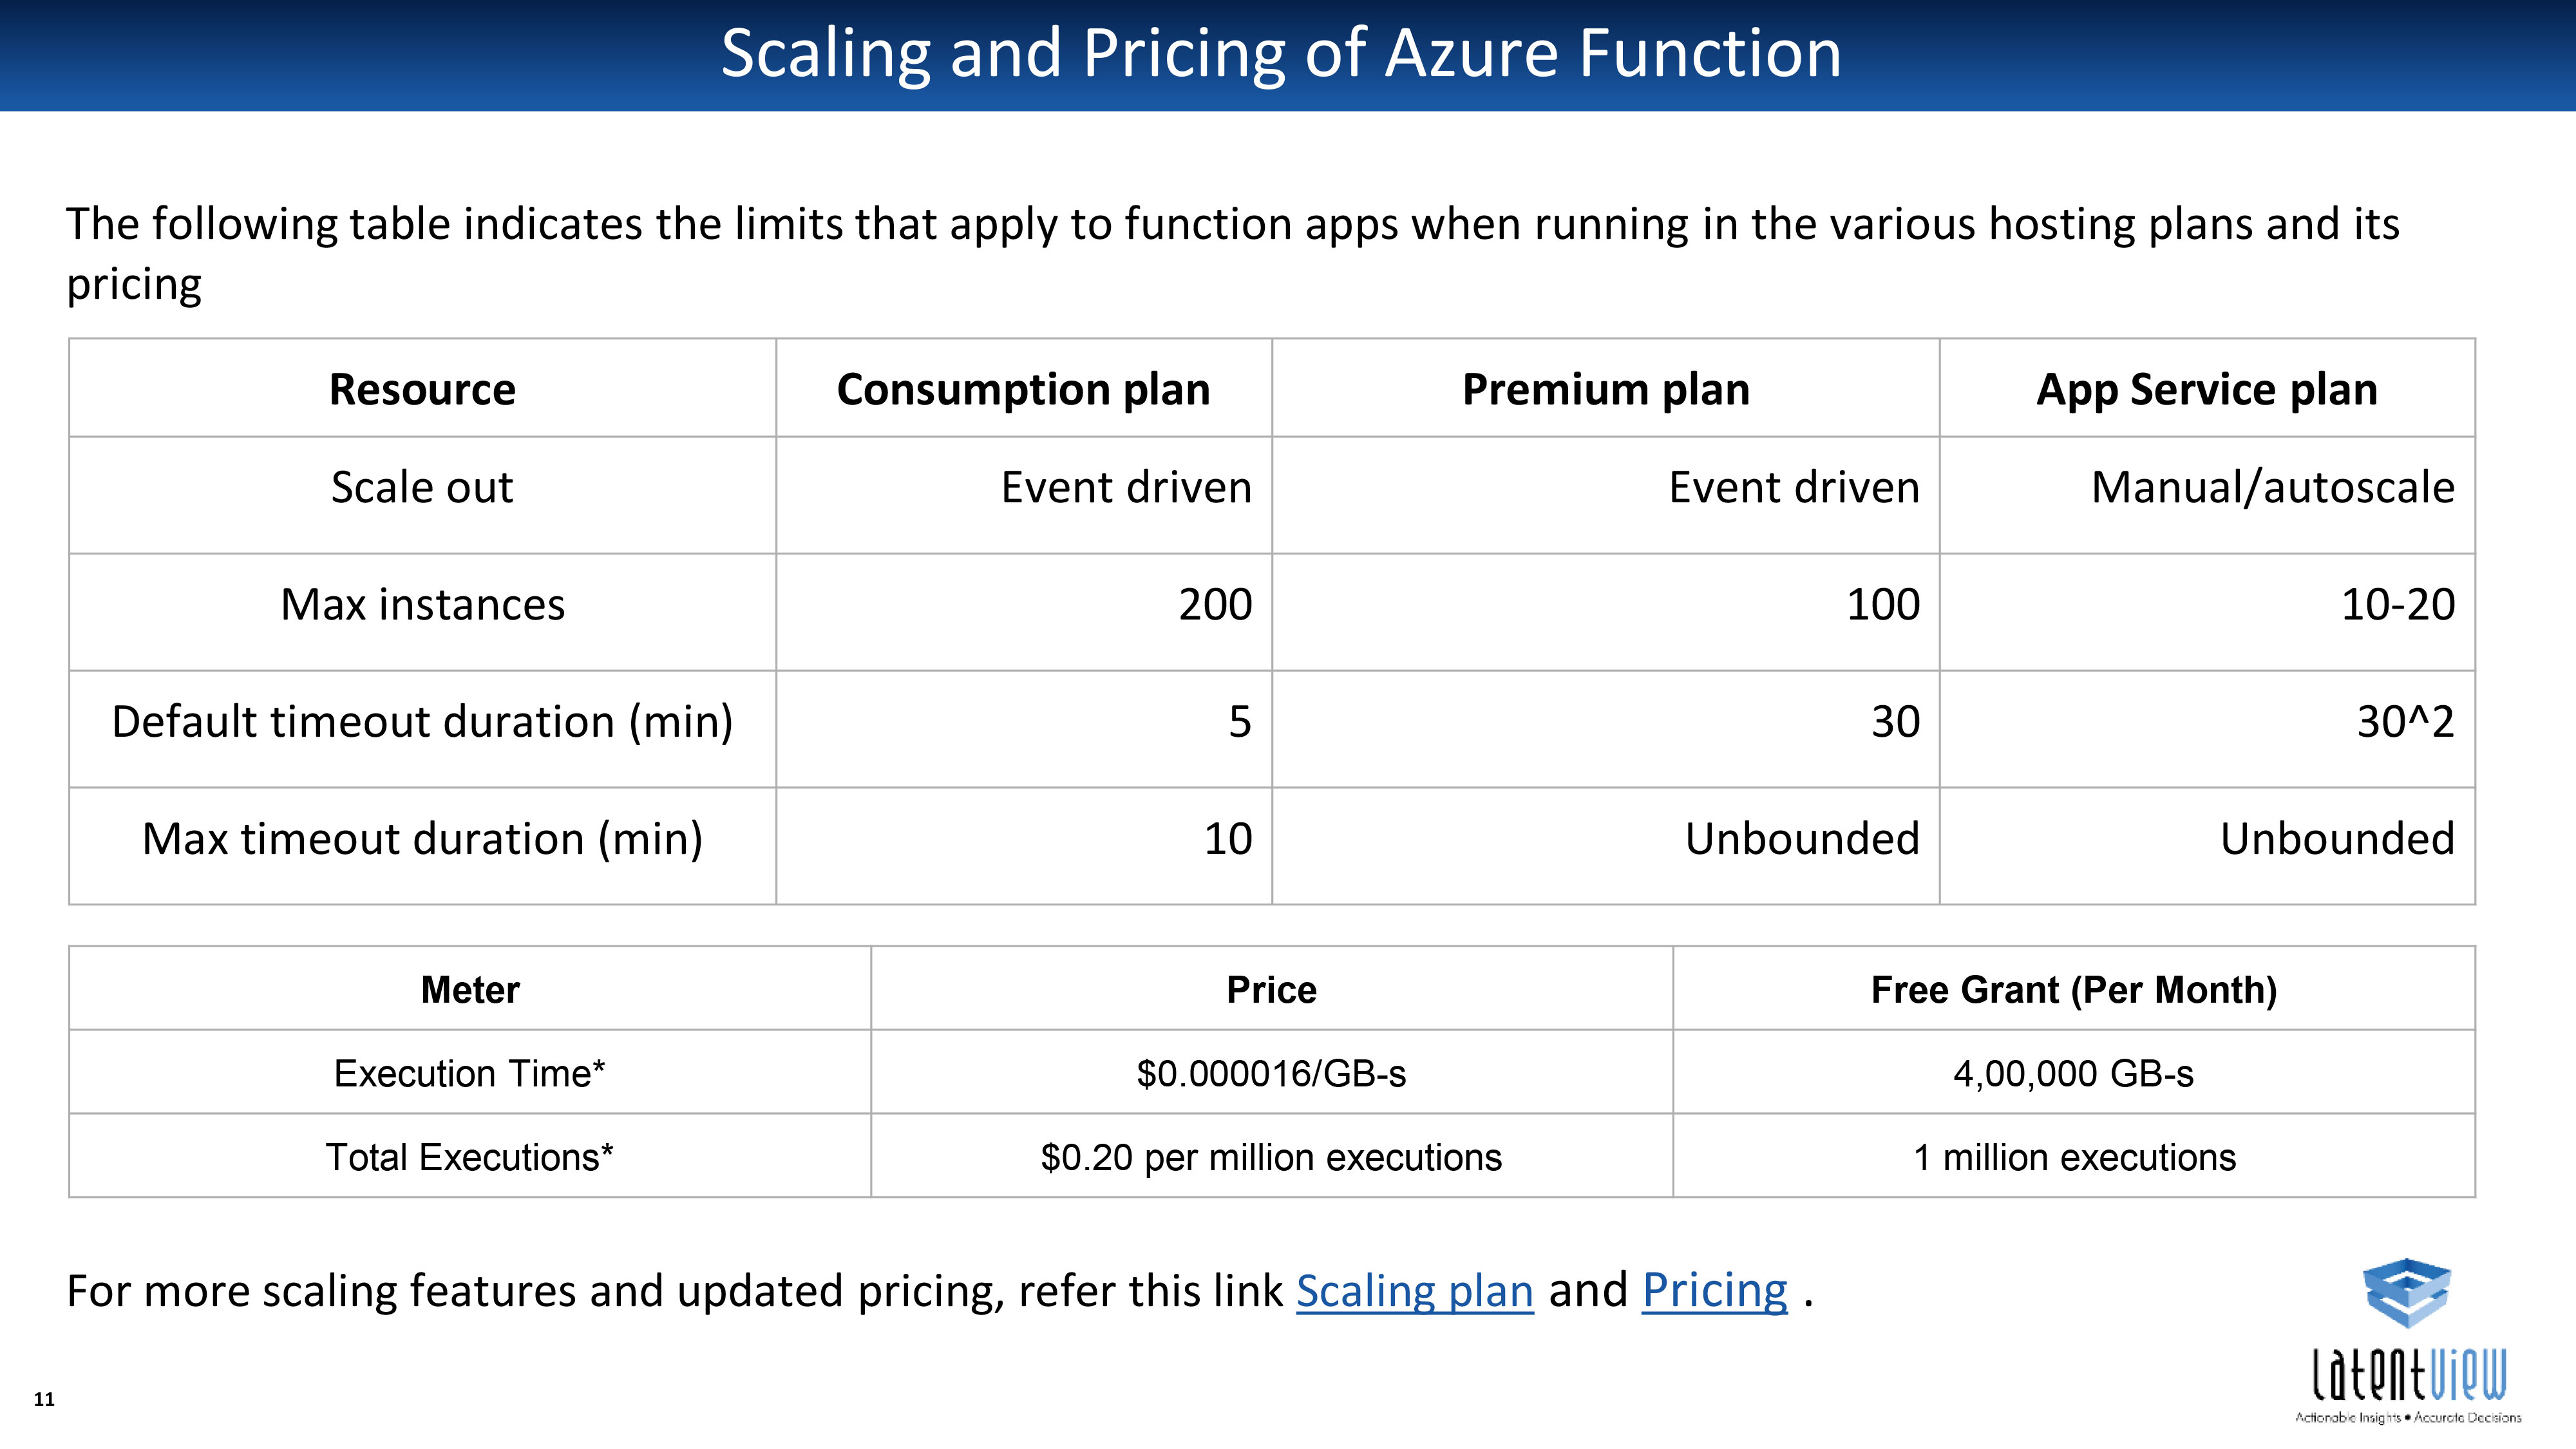Screen dimensions: 2576x1449
Task: Select the Premium plan column header
Action: click(x=1605, y=388)
